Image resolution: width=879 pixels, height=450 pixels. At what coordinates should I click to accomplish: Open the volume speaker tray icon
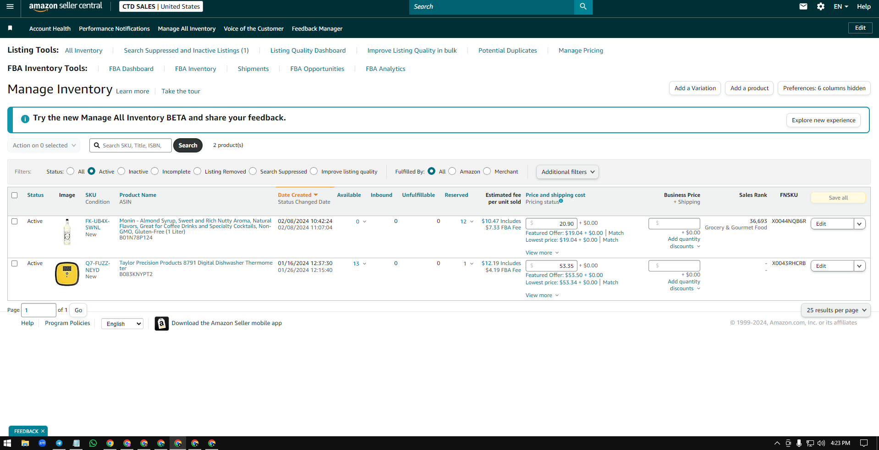click(821, 443)
